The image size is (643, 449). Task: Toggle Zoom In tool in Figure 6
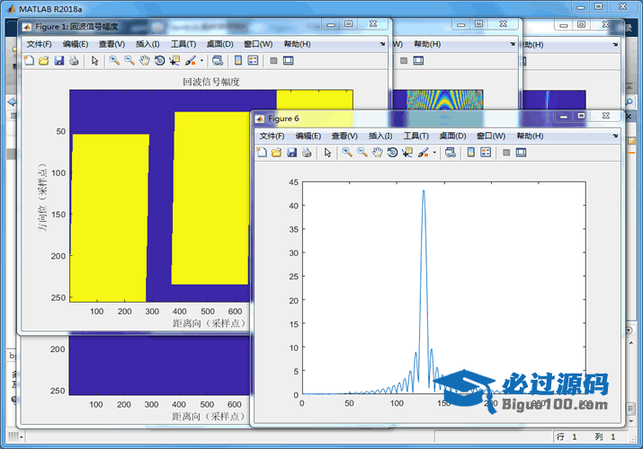click(x=347, y=153)
